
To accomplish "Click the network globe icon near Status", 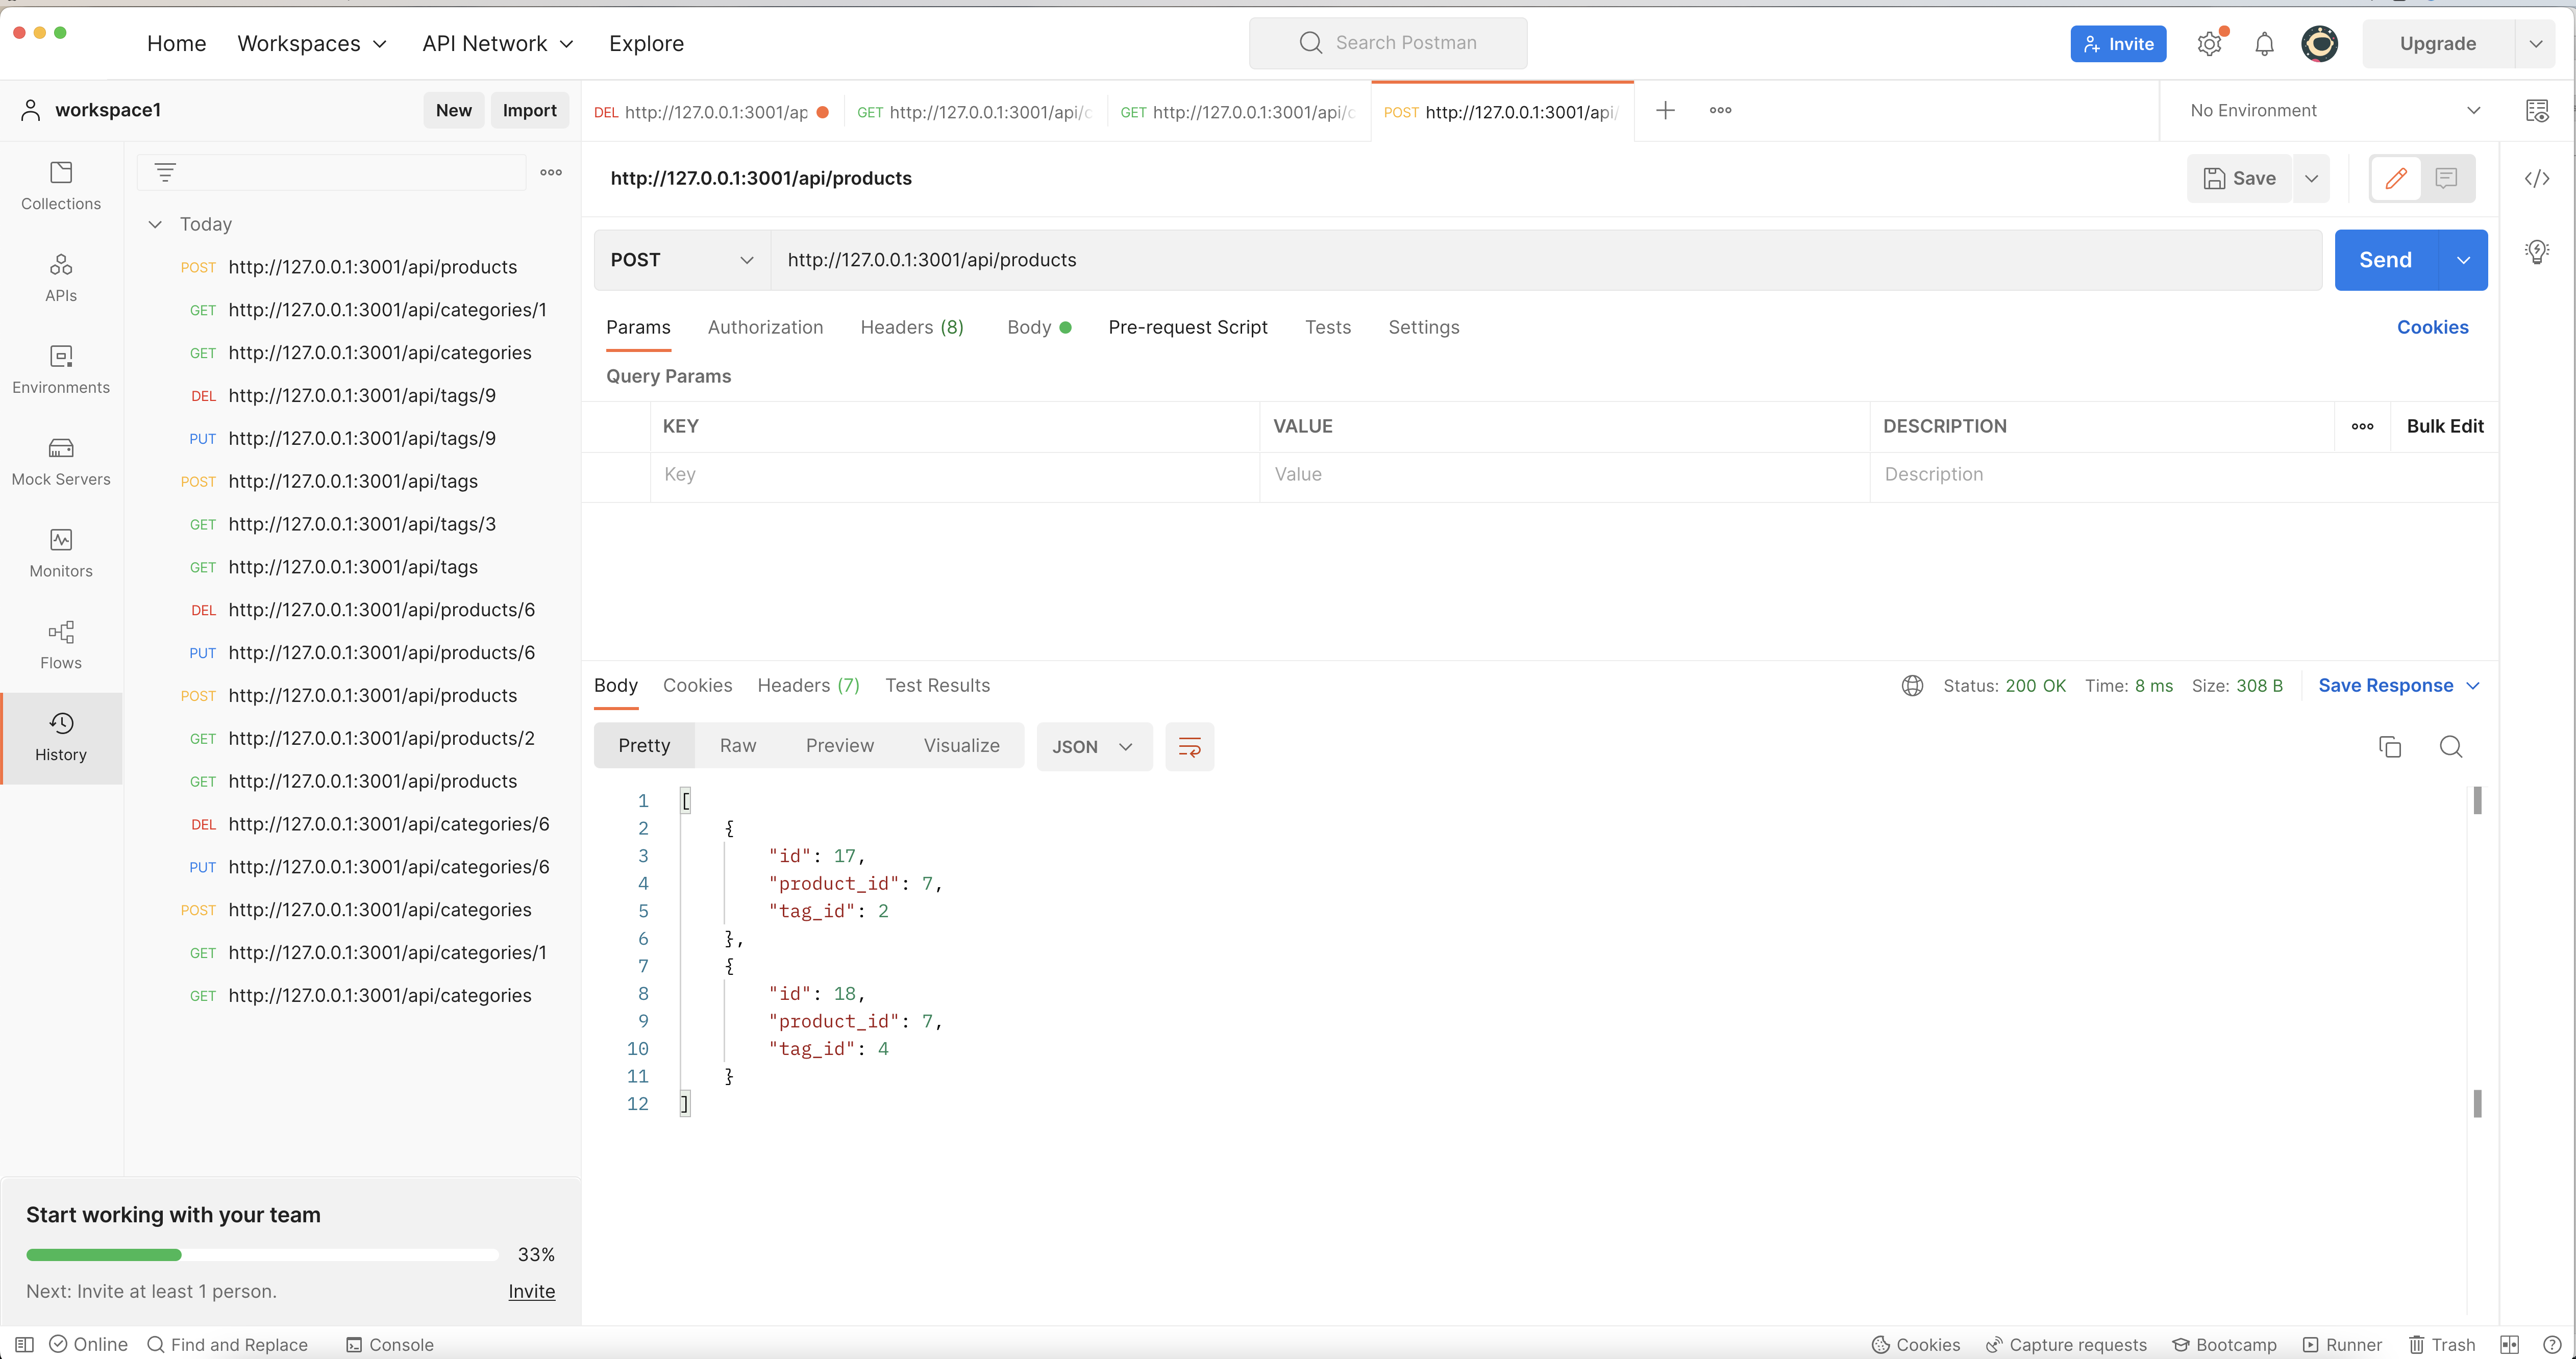I will 1912,686.
